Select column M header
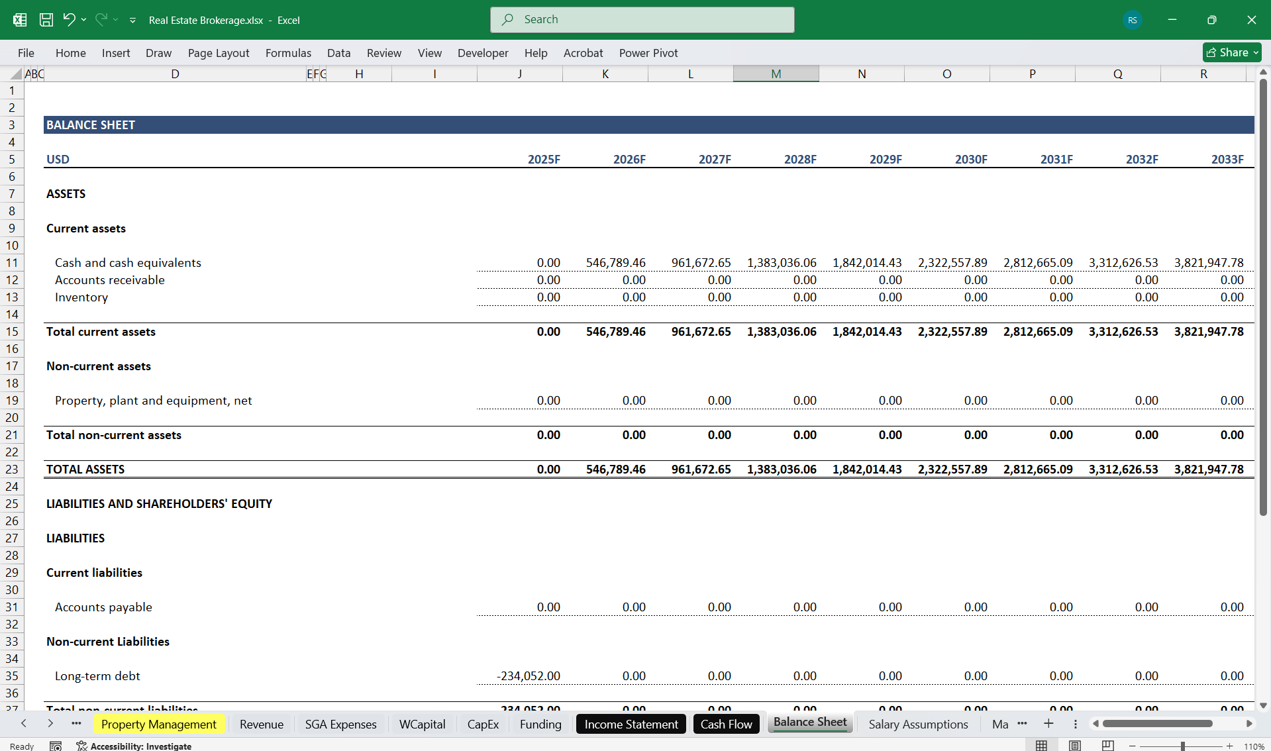 [776, 74]
